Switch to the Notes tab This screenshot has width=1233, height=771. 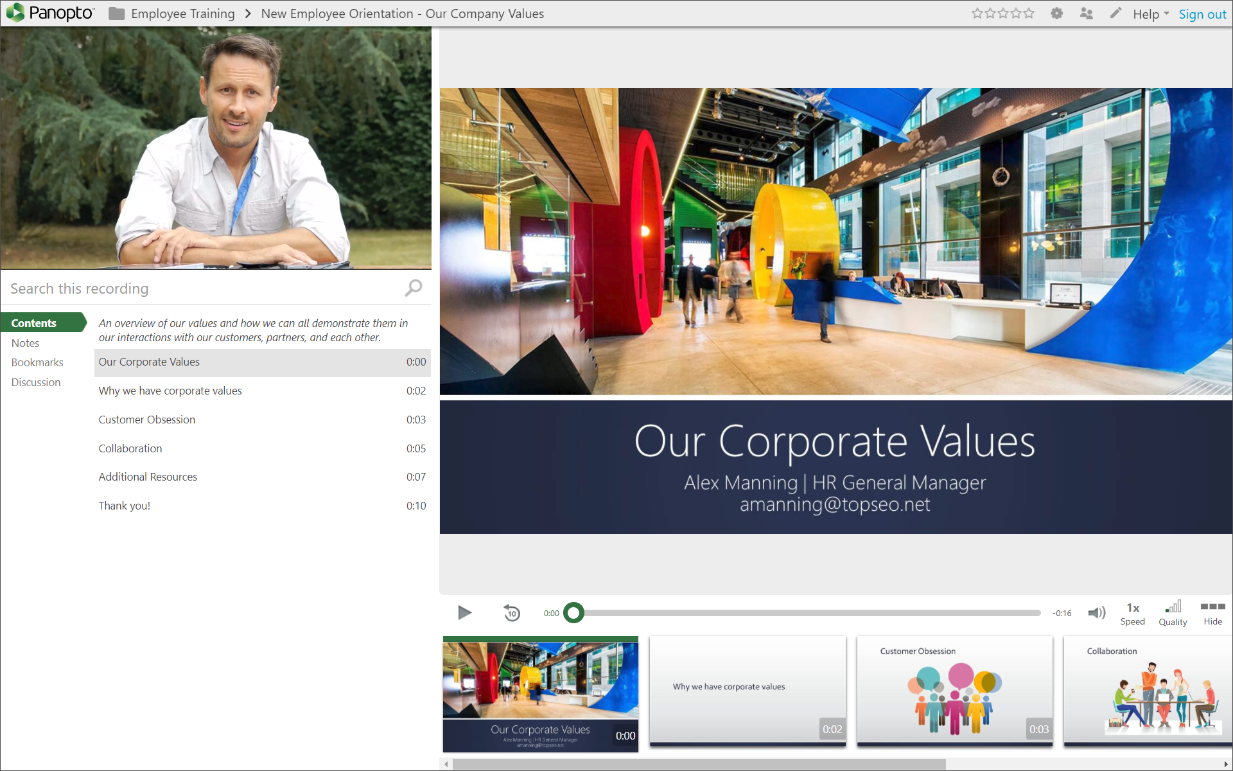[x=26, y=343]
